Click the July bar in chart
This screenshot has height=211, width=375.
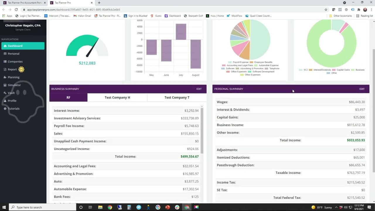pyautogui.click(x=181, y=32)
